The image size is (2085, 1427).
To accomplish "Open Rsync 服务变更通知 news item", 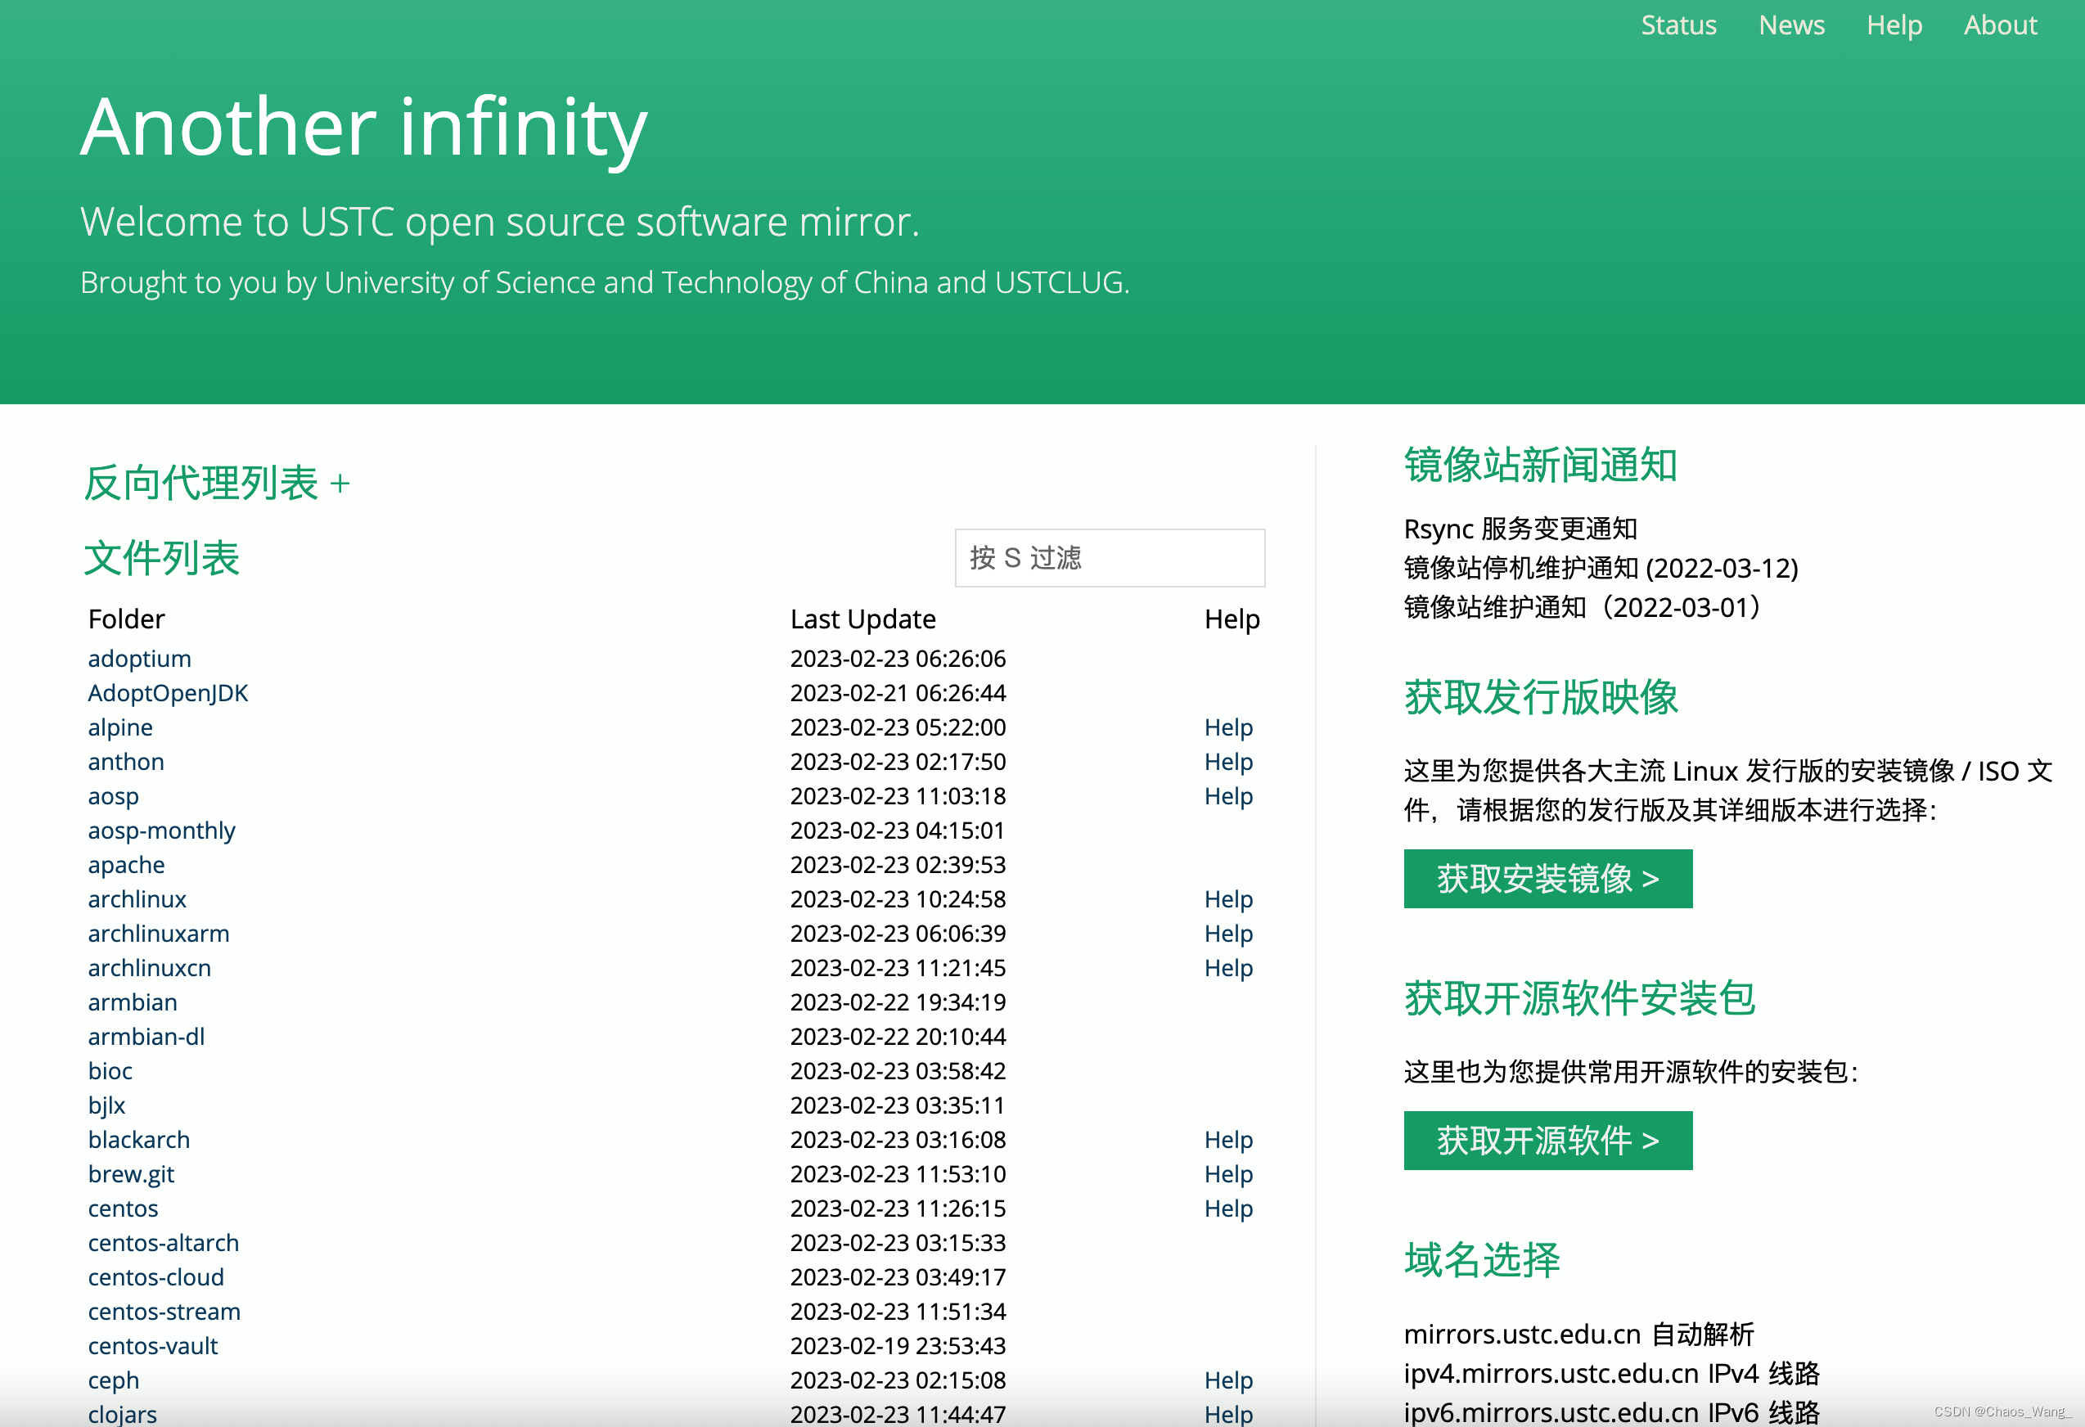I will (1520, 529).
